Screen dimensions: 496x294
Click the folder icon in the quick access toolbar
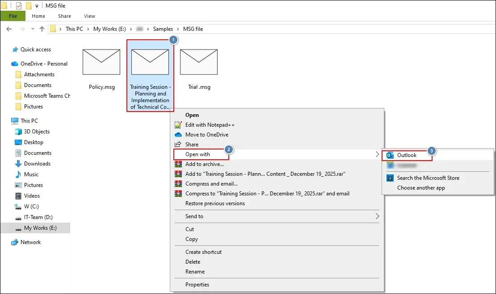click(x=4, y=5)
